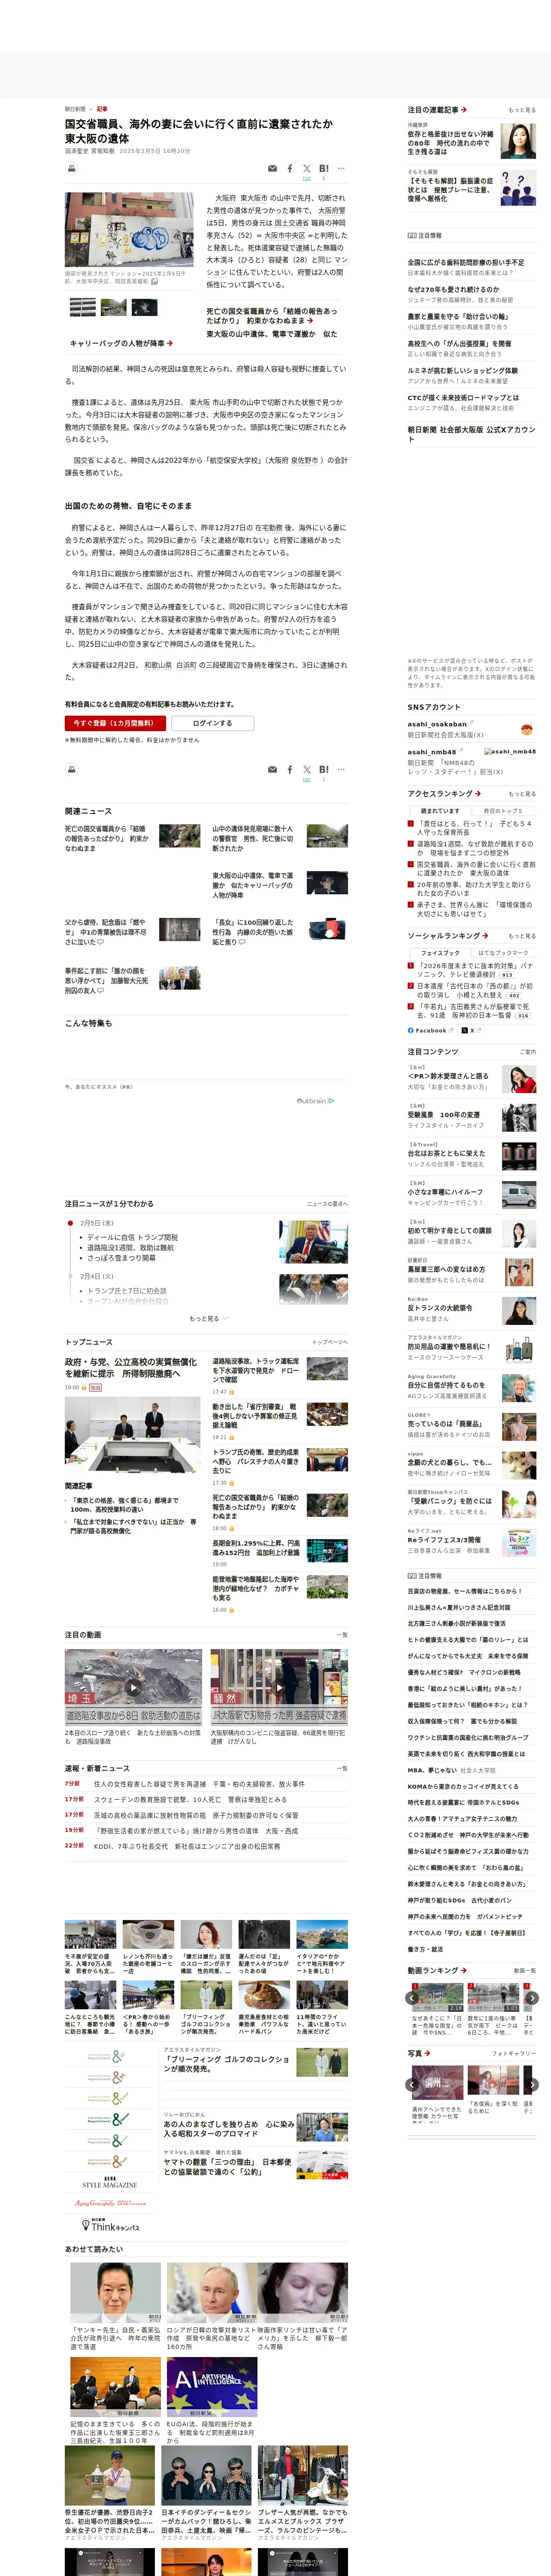Click もっと見る beside ソーシャルランキング
This screenshot has height=2576, width=551.
pos(521,936)
